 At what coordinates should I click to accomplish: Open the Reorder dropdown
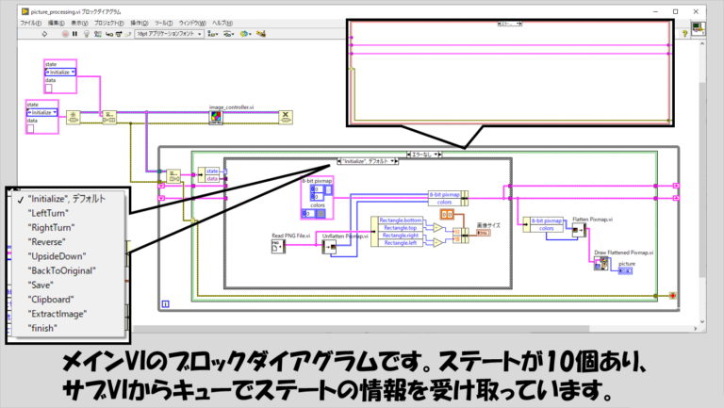coord(245,34)
